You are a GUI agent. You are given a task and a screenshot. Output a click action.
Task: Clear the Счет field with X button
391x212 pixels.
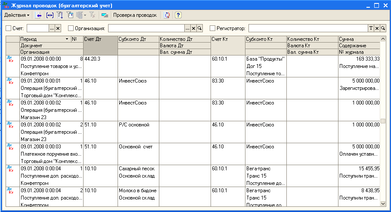58,28
